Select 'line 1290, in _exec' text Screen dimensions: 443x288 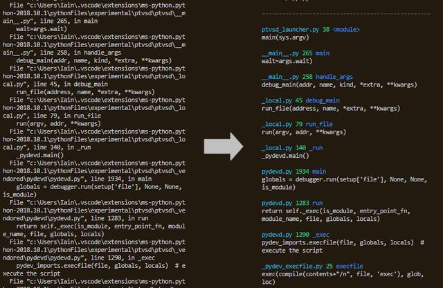[123, 258]
